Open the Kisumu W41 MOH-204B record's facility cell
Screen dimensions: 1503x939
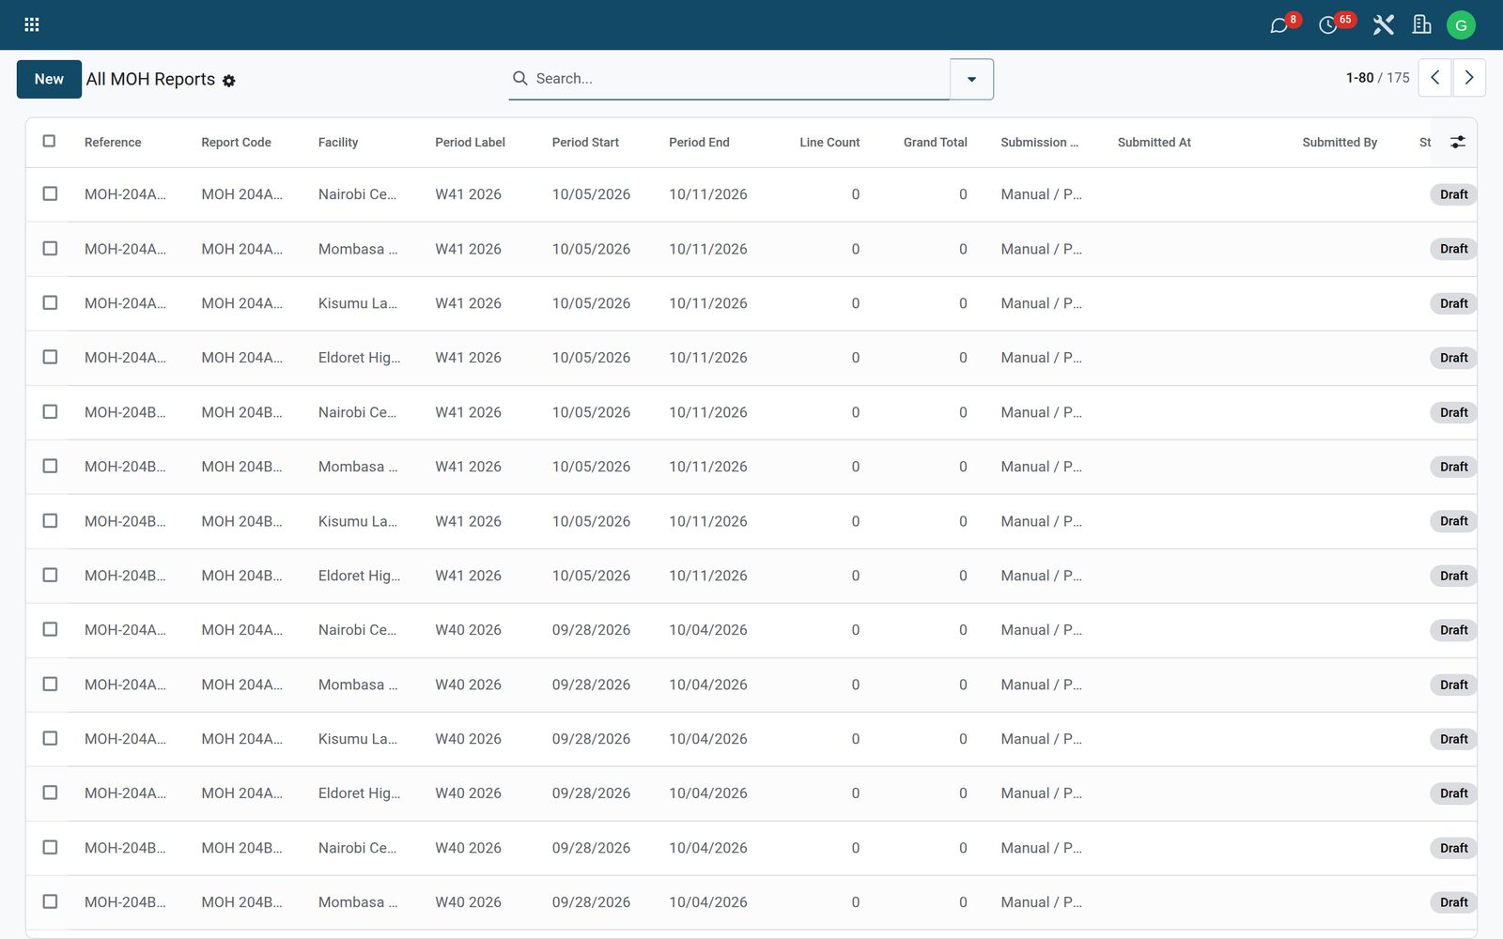point(358,521)
